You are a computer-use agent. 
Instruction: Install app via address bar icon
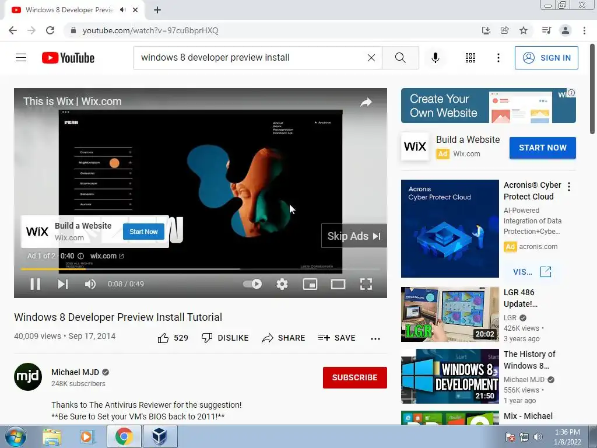tap(486, 30)
